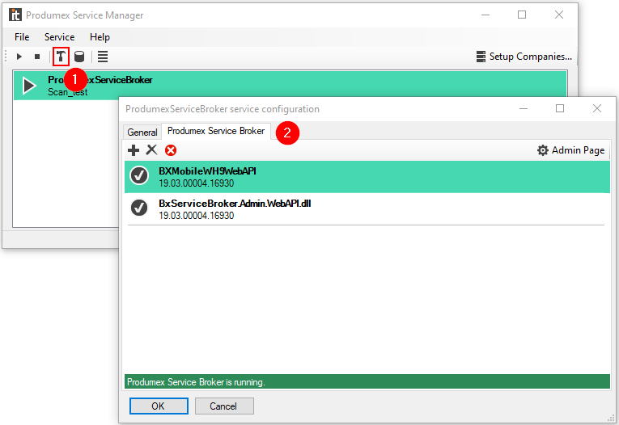Open the Help menu
This screenshot has width=619, height=425.
pyautogui.click(x=100, y=37)
